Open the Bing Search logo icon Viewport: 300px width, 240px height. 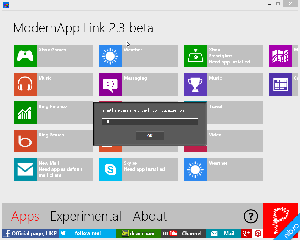(25, 141)
